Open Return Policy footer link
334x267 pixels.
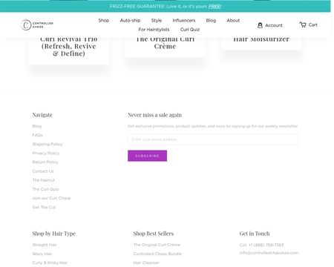point(45,162)
